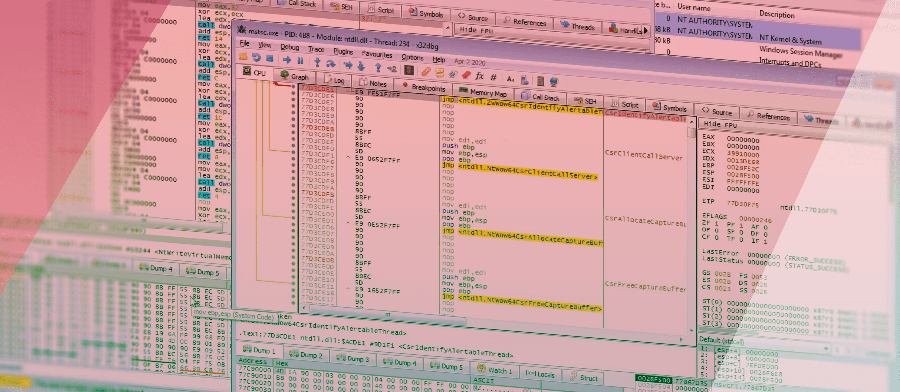This screenshot has width=900, height=392.
Task: Click the jmp ntdll.NtWow64CsrClientCallServer instruction
Action: click(520, 171)
